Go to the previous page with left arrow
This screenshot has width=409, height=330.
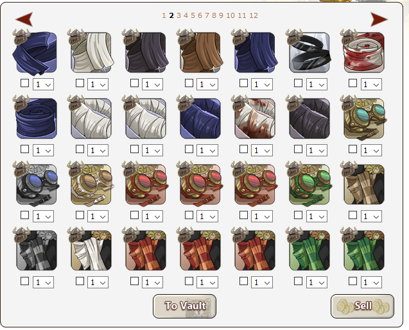click(24, 19)
